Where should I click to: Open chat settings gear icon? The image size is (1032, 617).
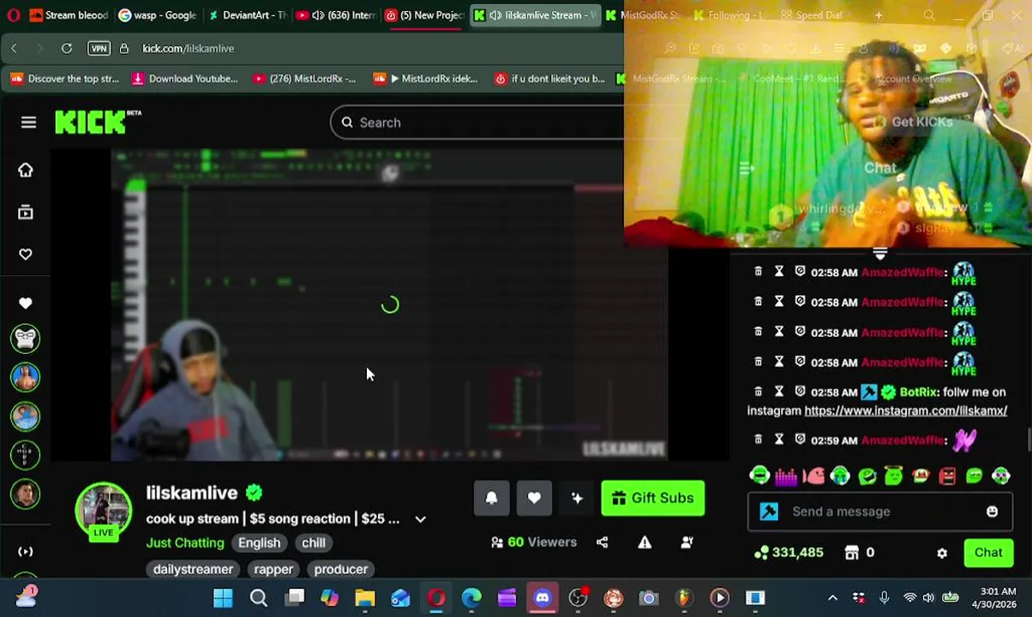coord(942,553)
